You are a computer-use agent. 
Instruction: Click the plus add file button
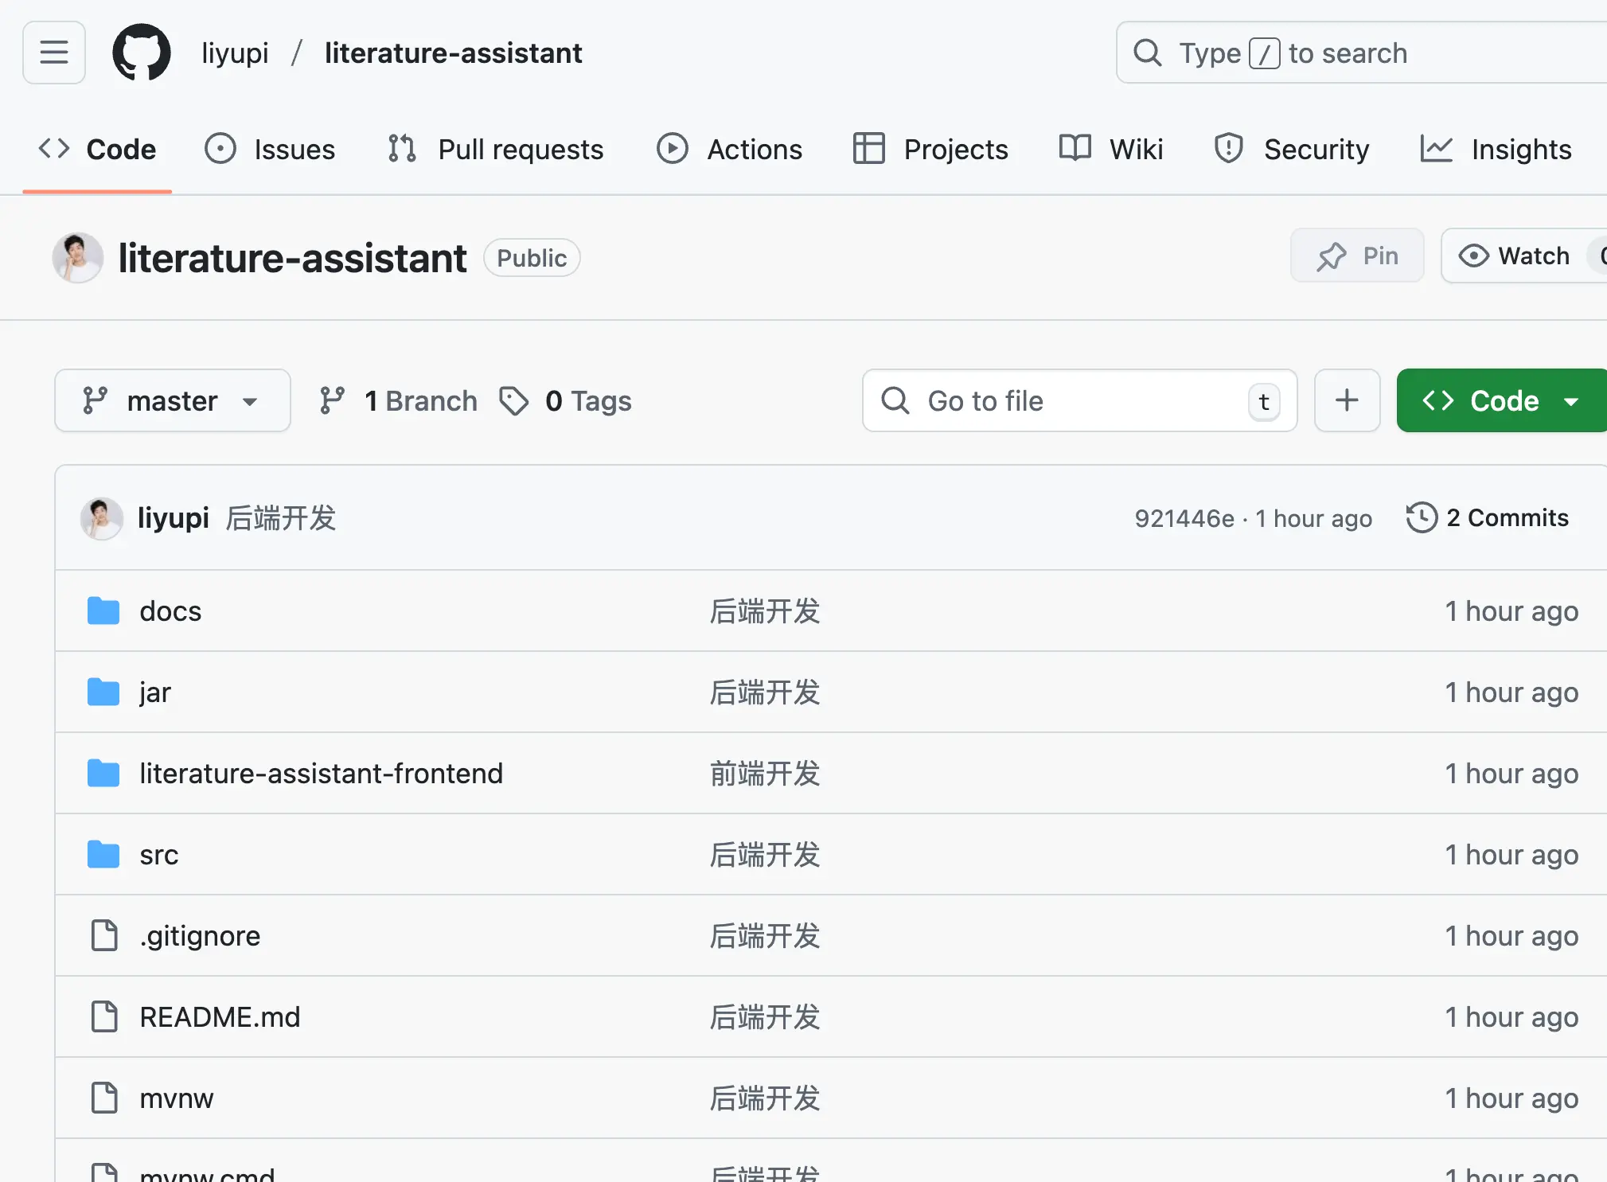1347,400
